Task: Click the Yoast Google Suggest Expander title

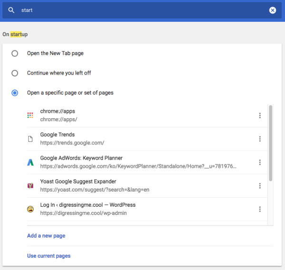Action: pos(78,182)
